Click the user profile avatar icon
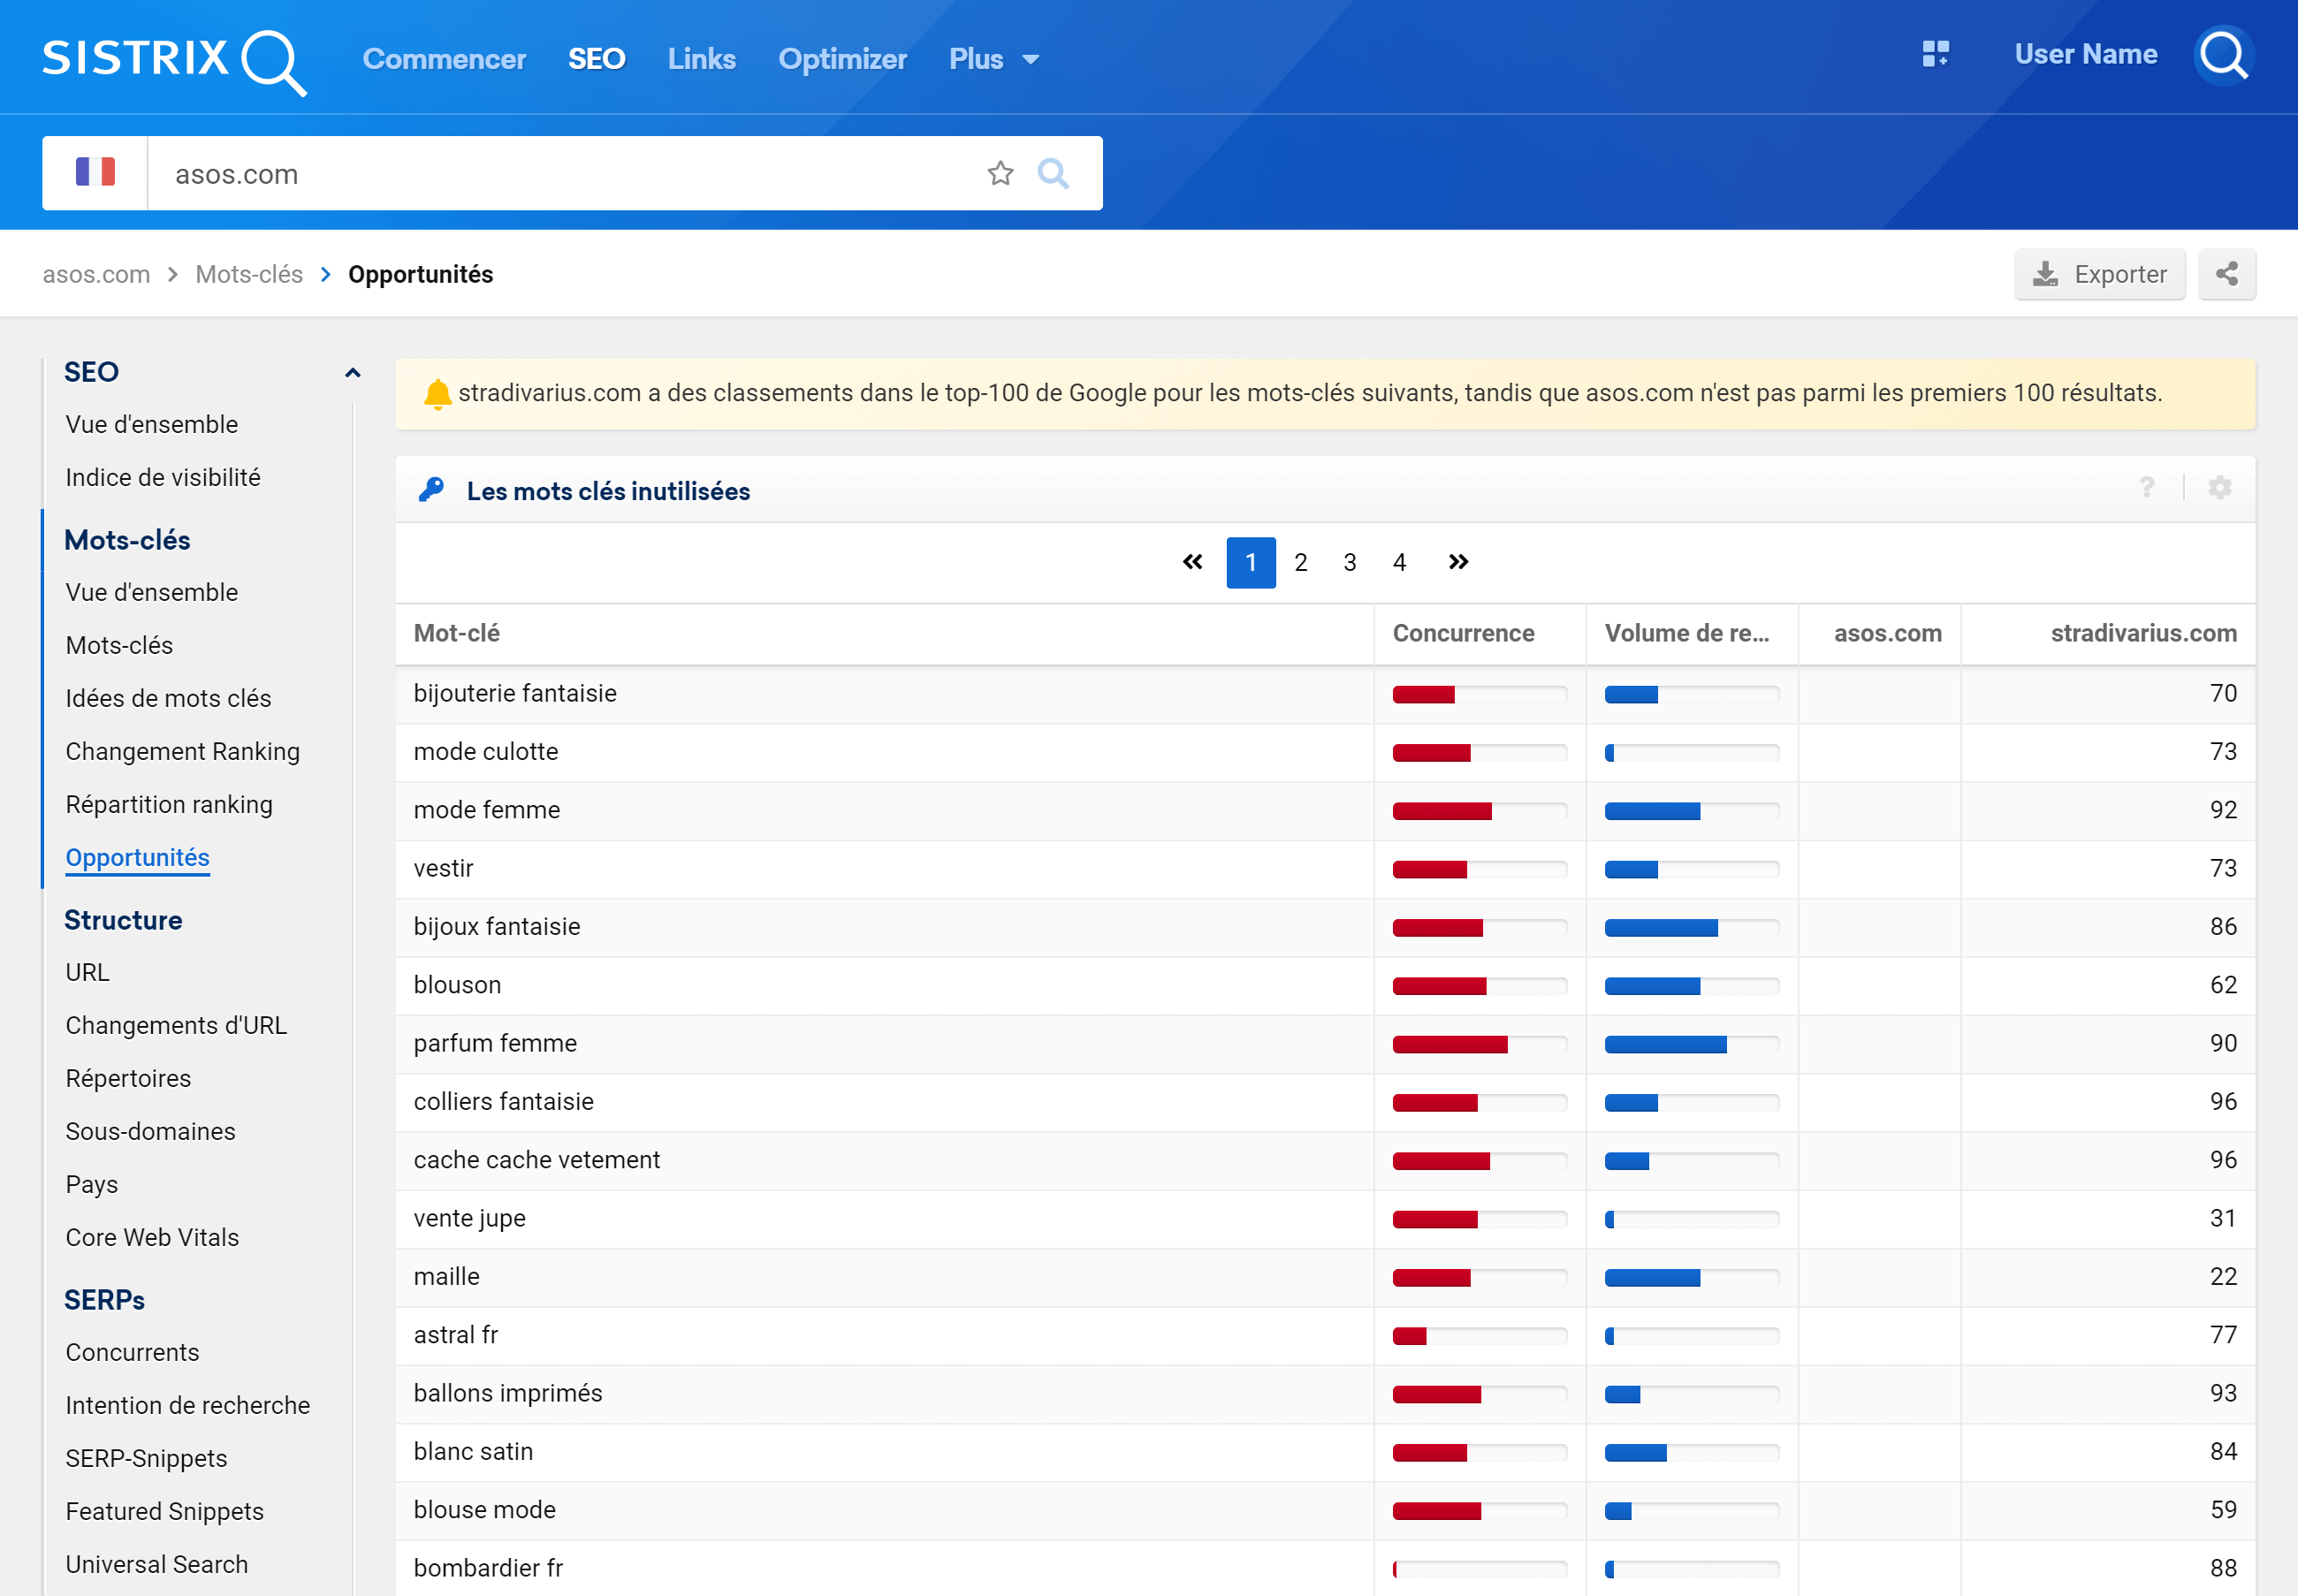The image size is (2298, 1596). click(x=2223, y=54)
